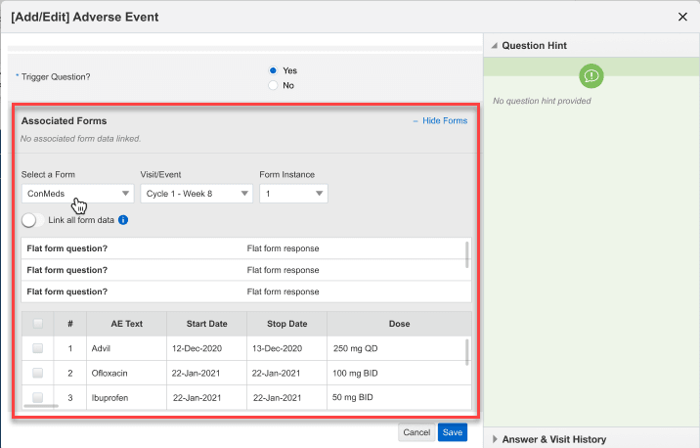Click the Trigger Question? label
Viewport: 700px width, 448px height.
pyautogui.click(x=56, y=77)
